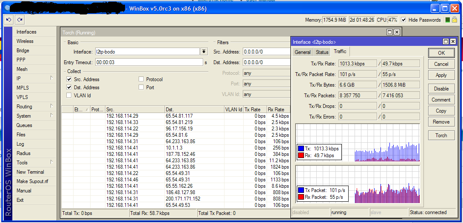The width and height of the screenshot is (463, 223).
Task: Enable Protocol collect checkbox
Action: (141, 79)
